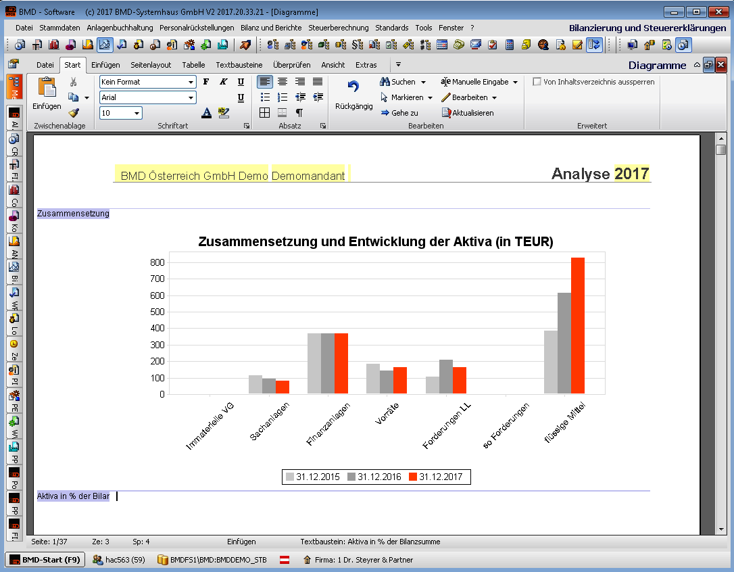Click the Einfügen paste clipboard icon
The width and height of the screenshot is (734, 572).
pos(47,89)
